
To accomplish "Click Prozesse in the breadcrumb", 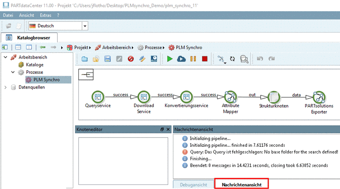I will point(153,47).
